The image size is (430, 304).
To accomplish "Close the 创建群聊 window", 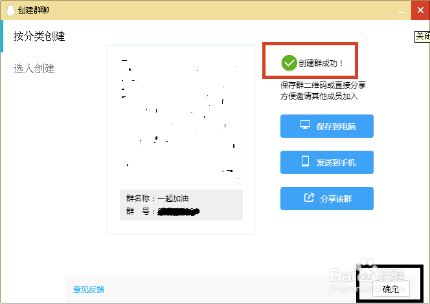I will [420, 10].
